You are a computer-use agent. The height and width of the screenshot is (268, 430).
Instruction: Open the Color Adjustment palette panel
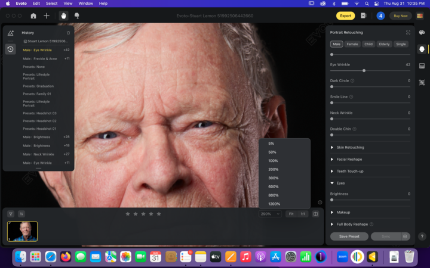click(422, 33)
